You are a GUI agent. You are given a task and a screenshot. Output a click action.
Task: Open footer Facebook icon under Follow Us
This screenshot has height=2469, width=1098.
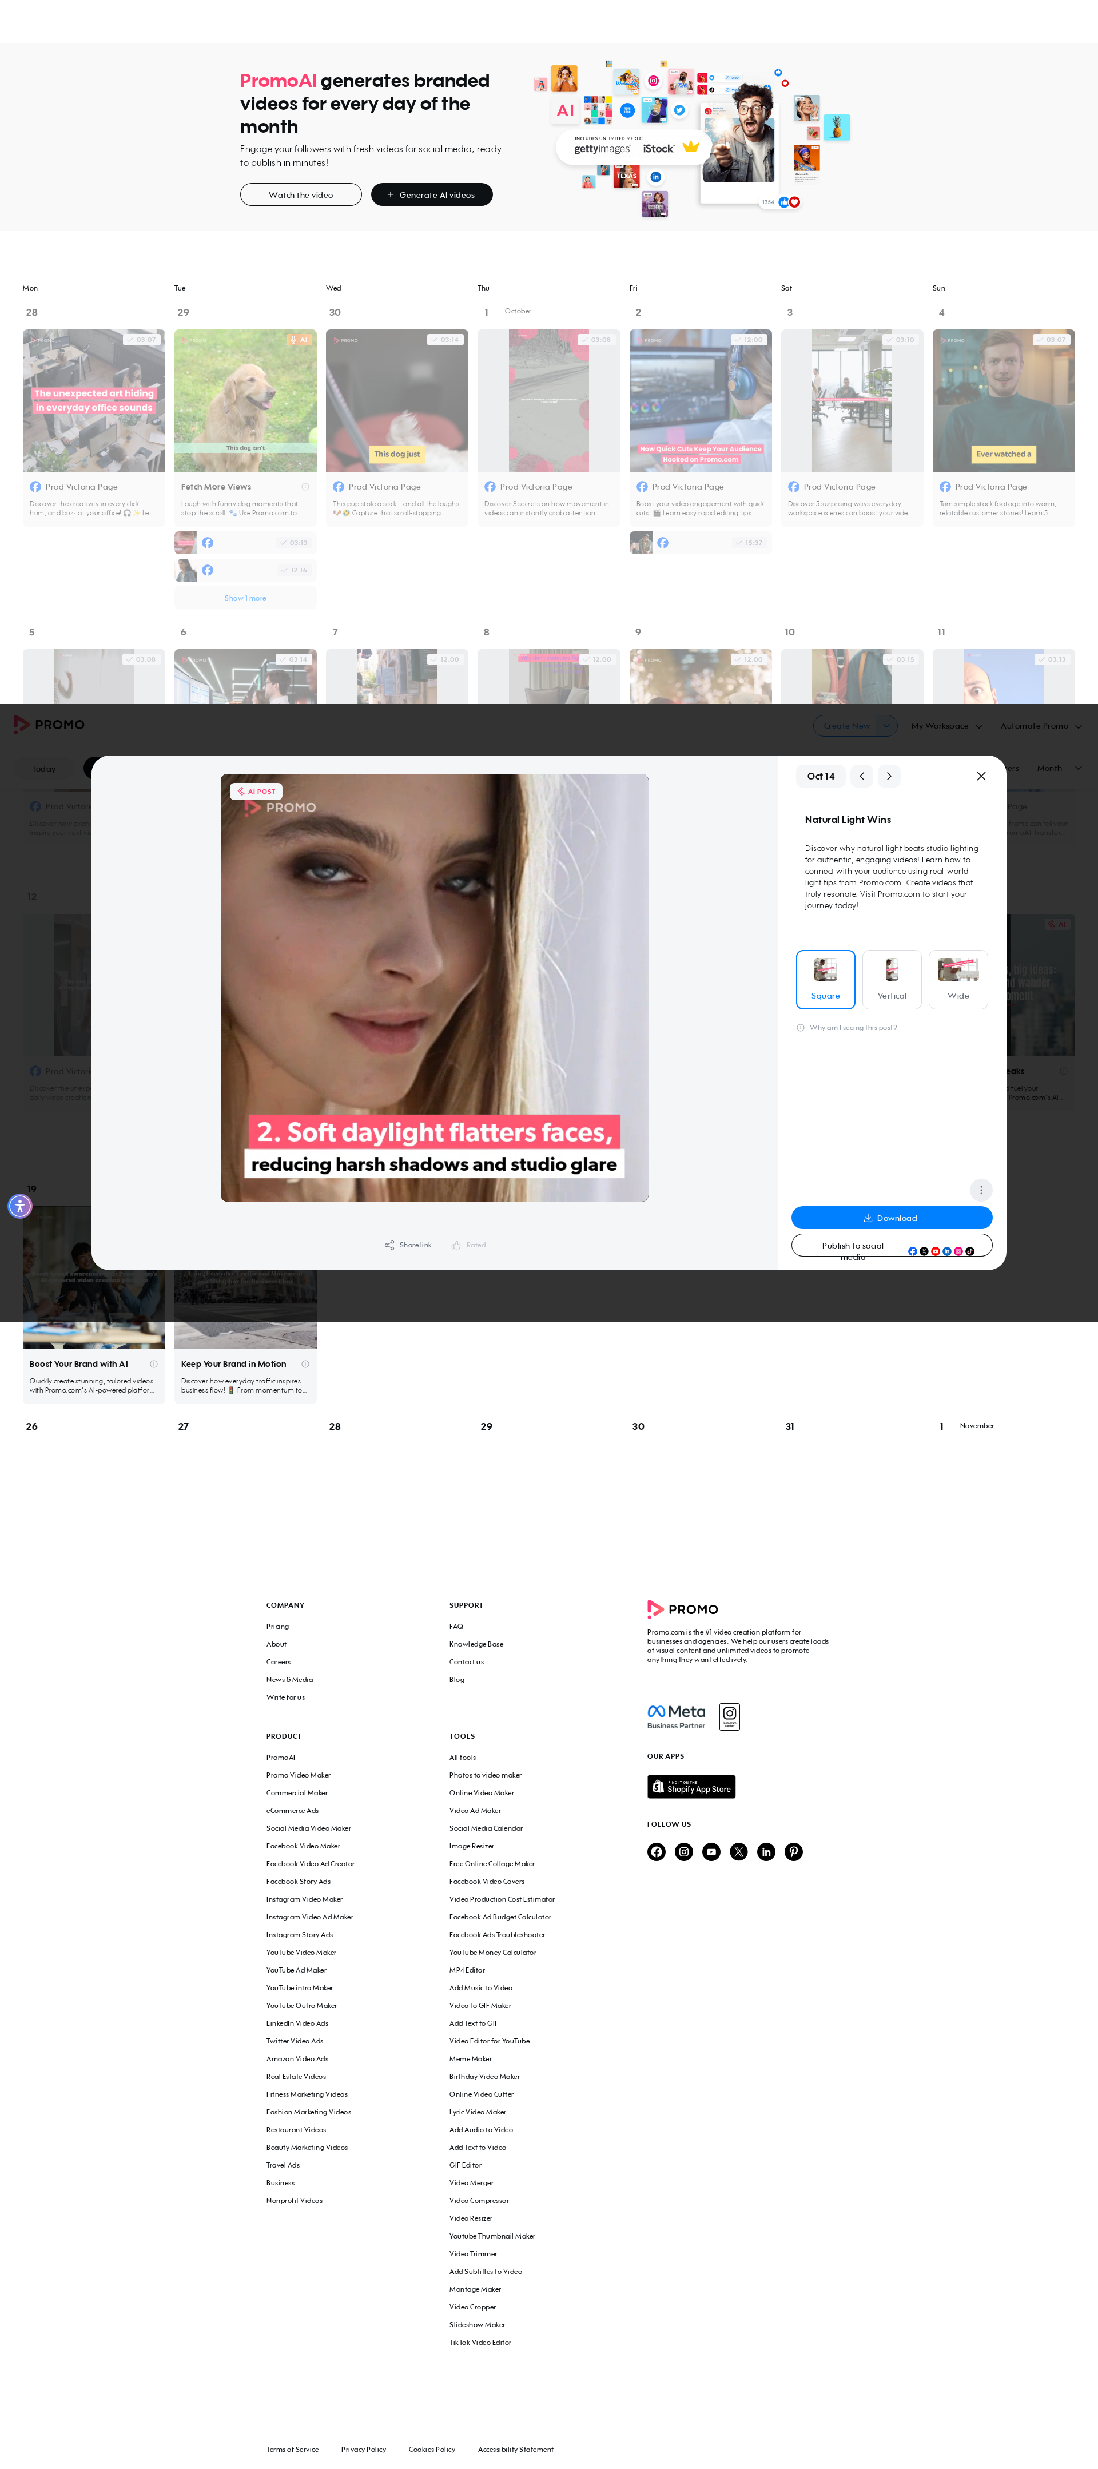pos(655,1852)
